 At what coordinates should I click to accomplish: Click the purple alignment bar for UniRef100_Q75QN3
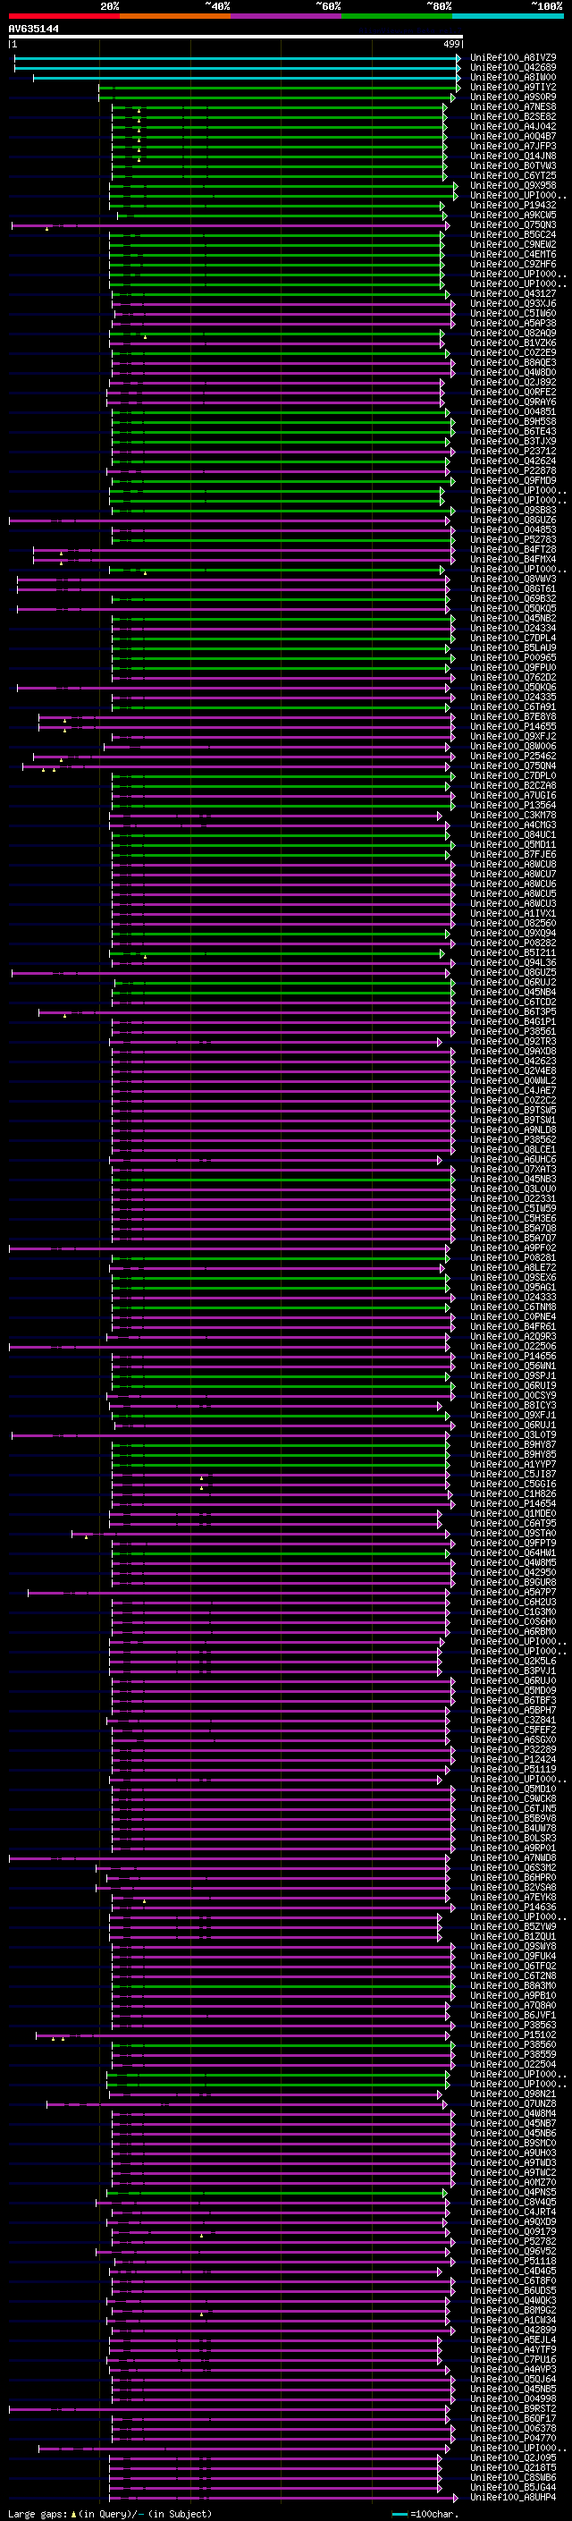point(229,226)
